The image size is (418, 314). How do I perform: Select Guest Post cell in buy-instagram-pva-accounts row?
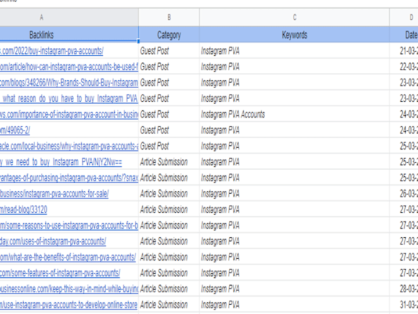coord(169,51)
